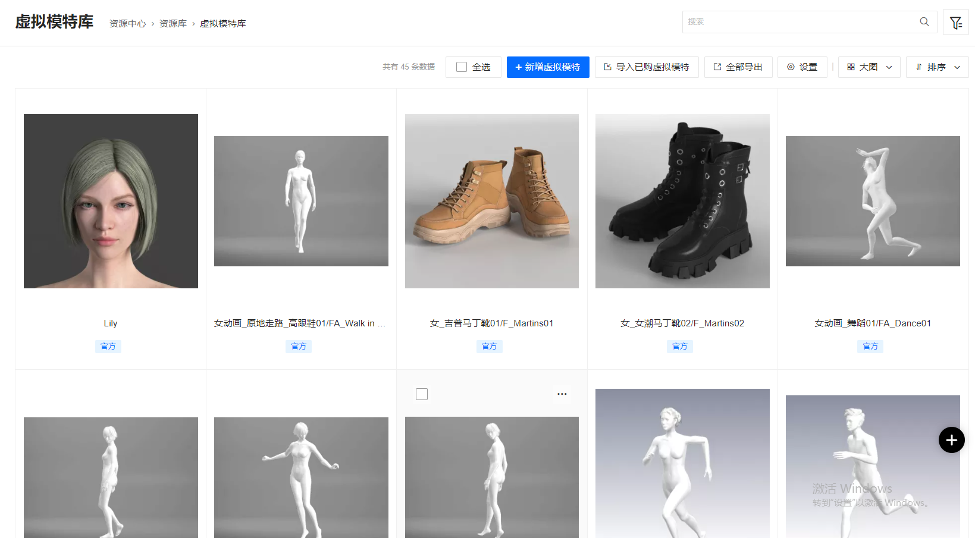Toggle the 全选 select-all checkbox
Screen dimensions: 975x538
coord(462,67)
